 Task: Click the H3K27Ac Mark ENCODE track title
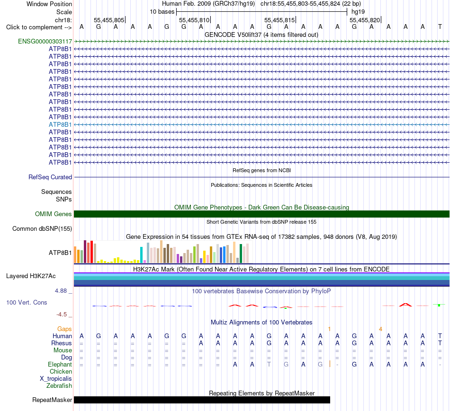coord(261,269)
